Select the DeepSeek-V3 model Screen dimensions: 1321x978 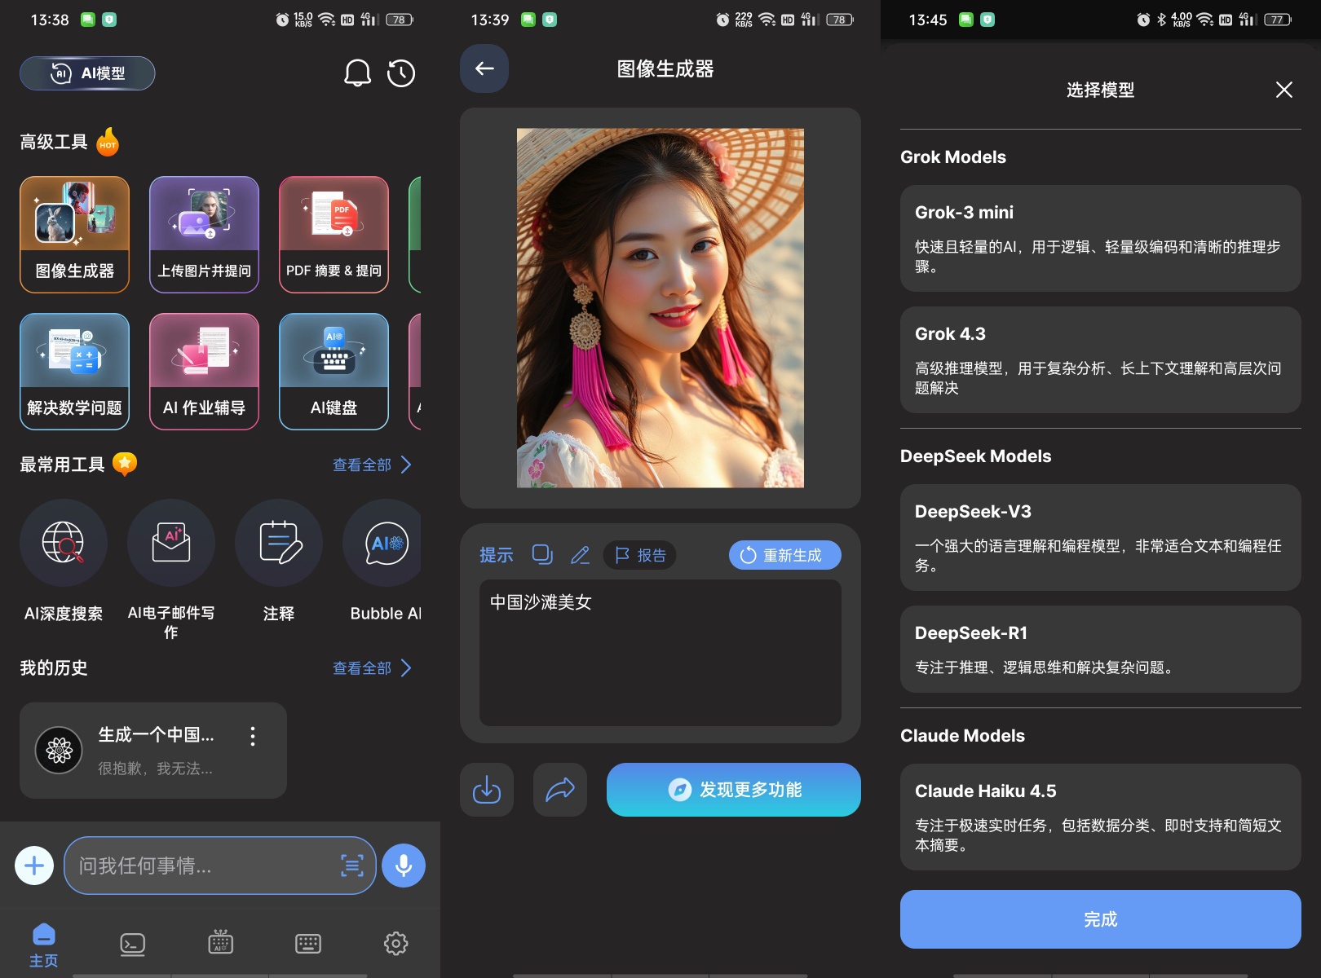pos(1101,537)
